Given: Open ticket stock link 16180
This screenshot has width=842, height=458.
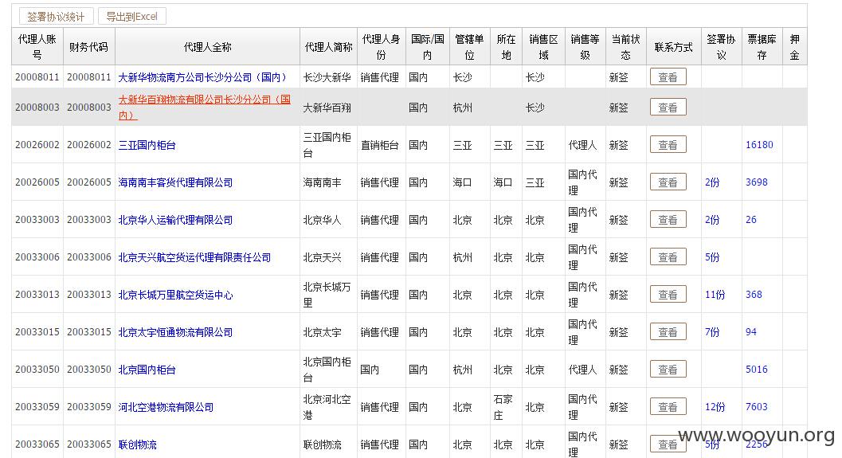Looking at the screenshot, I should click(x=759, y=145).
